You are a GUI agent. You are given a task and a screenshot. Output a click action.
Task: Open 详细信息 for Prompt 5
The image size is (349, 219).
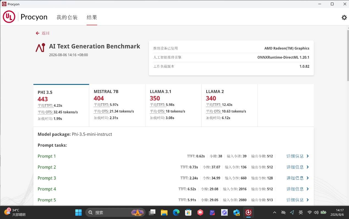(x=295, y=200)
